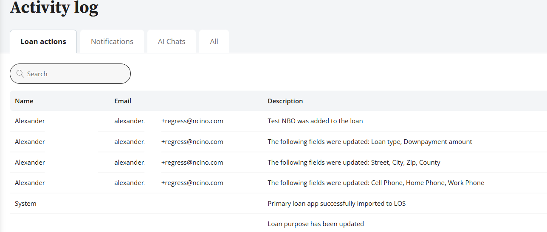Focus the Search input field

74,74
